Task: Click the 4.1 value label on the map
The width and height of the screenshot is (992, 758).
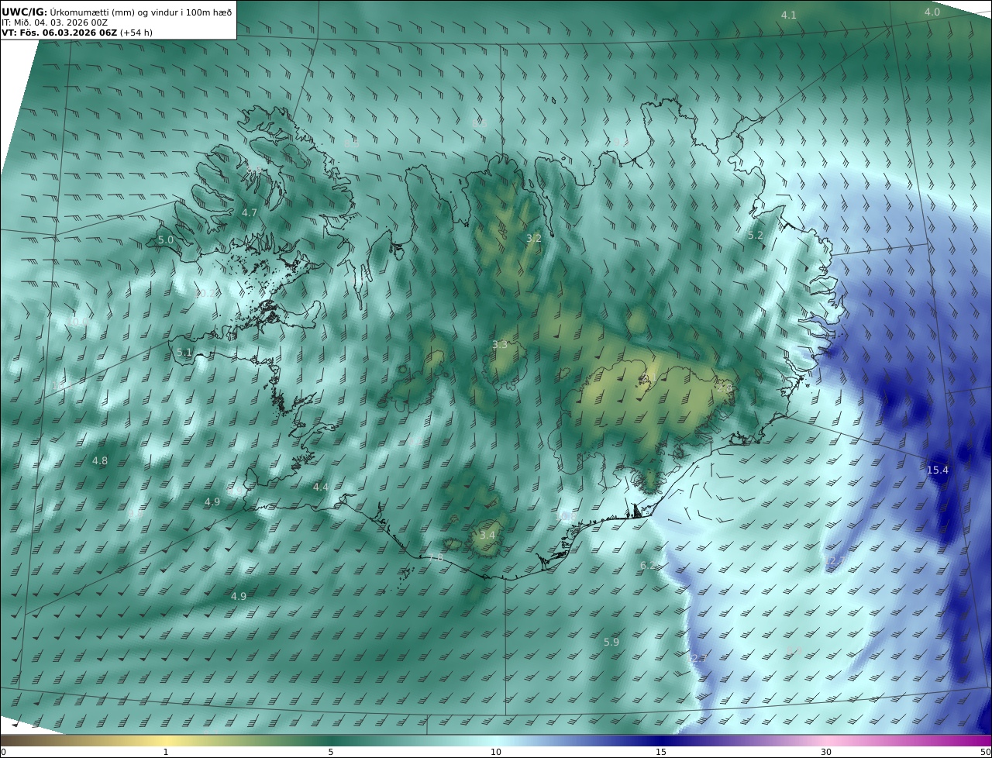Action: (x=788, y=15)
